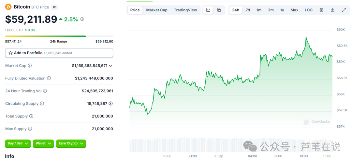Click info icon next to 19,748,887 value
Image resolution: width=352 pixels, height=161 pixels.
(111, 104)
